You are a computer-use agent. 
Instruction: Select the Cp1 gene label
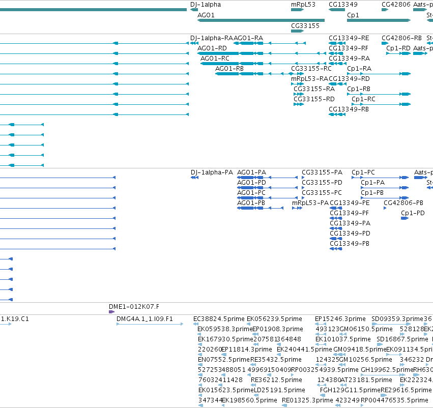tap(353, 15)
